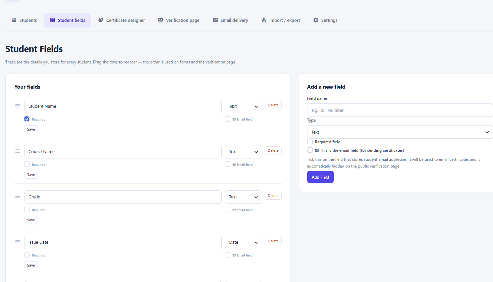Tick Required field in Add a new field

pyautogui.click(x=310, y=142)
